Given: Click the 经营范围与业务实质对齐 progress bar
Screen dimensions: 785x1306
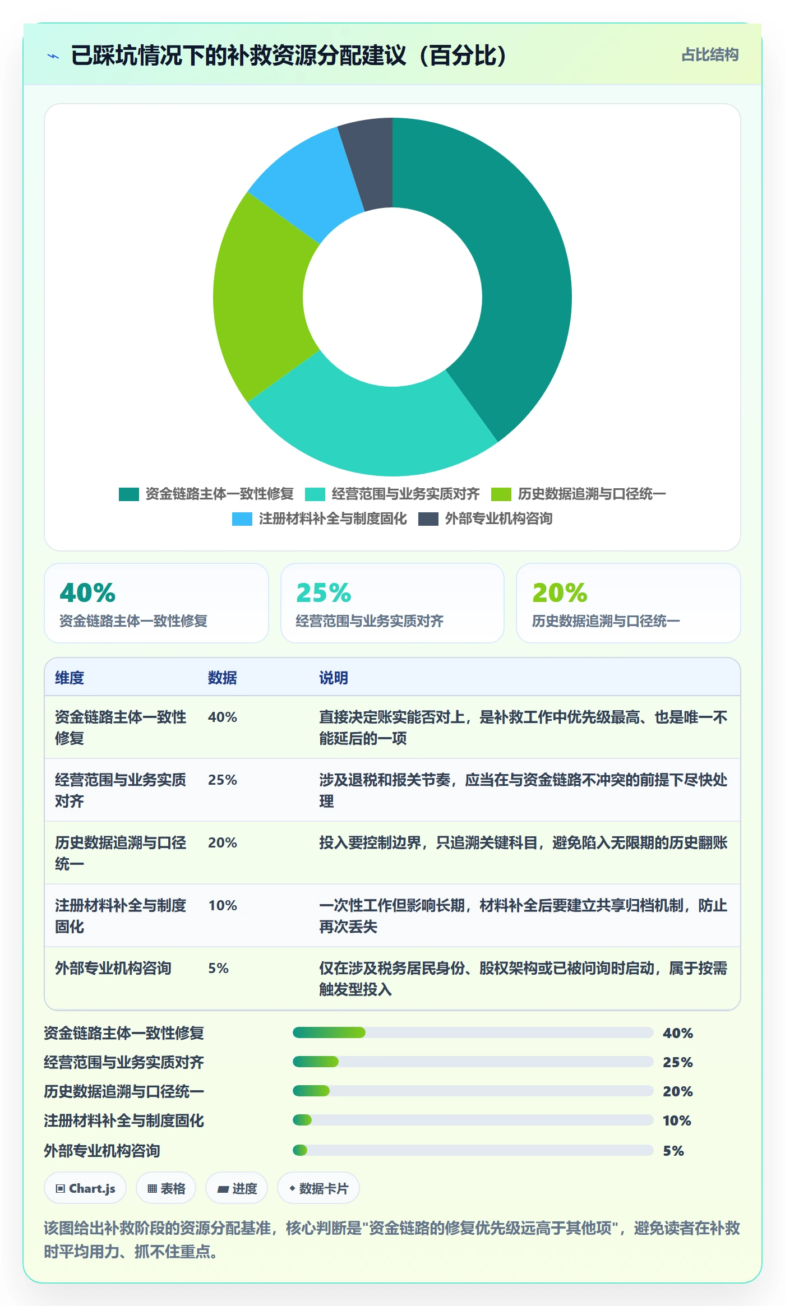Looking at the screenshot, I should click(x=473, y=1062).
